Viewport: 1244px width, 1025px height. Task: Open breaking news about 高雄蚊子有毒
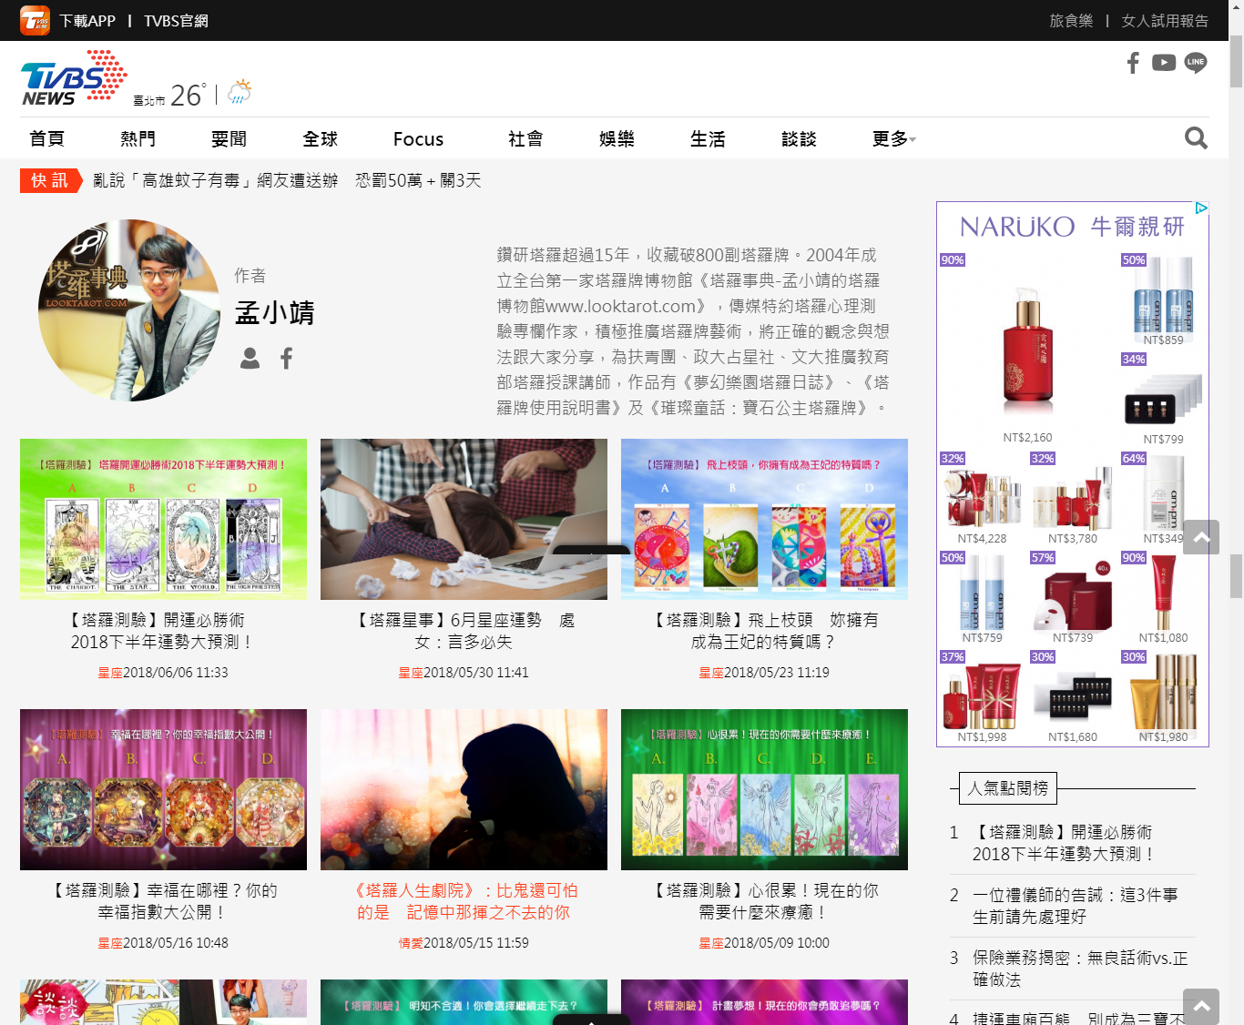(287, 180)
